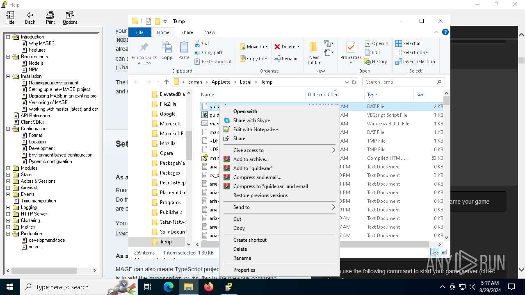The image size is (525, 295).
Task: Switch to large icons view in status bar
Action: (x=444, y=252)
